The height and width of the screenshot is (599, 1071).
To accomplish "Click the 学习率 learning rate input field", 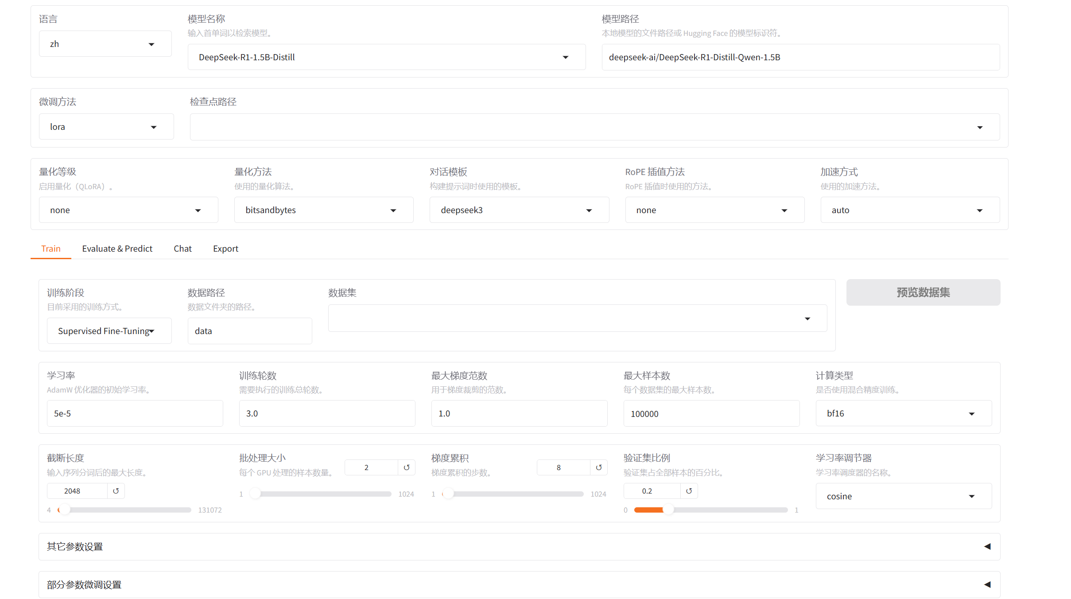I will [135, 413].
